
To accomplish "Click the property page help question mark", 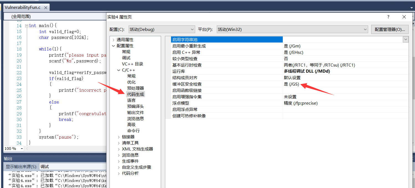I will tap(388, 17).
